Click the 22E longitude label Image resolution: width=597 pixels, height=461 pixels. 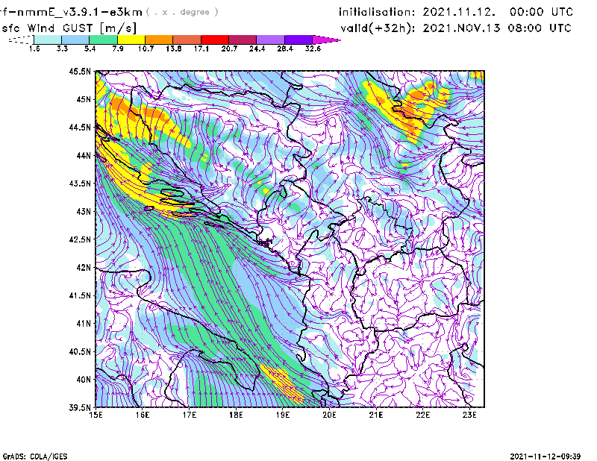pyautogui.click(x=422, y=415)
